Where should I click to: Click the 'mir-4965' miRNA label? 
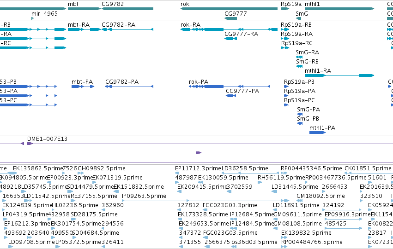tap(44, 14)
